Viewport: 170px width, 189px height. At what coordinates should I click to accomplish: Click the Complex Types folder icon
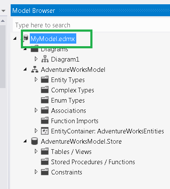(x=45, y=90)
